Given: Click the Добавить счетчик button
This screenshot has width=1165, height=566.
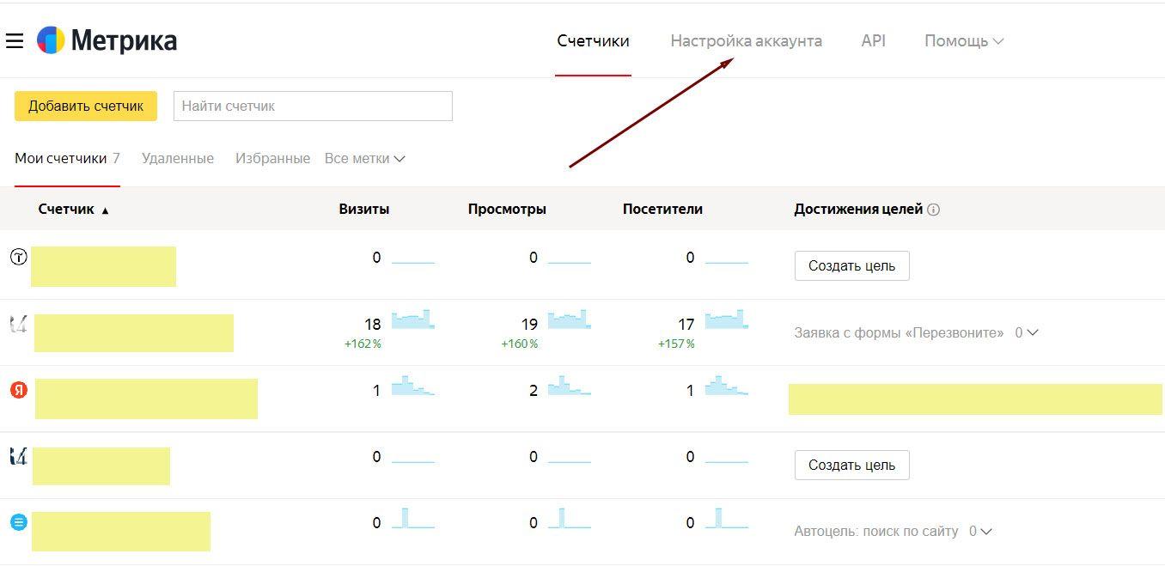Looking at the screenshot, I should click(x=86, y=106).
